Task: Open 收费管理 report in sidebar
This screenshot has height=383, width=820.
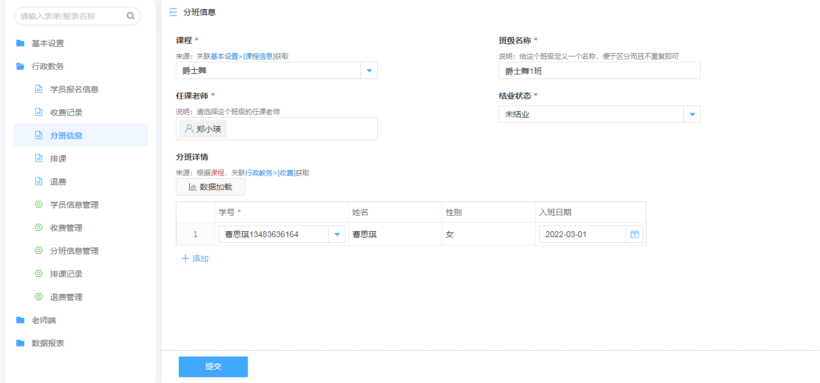Action: pyautogui.click(x=66, y=228)
